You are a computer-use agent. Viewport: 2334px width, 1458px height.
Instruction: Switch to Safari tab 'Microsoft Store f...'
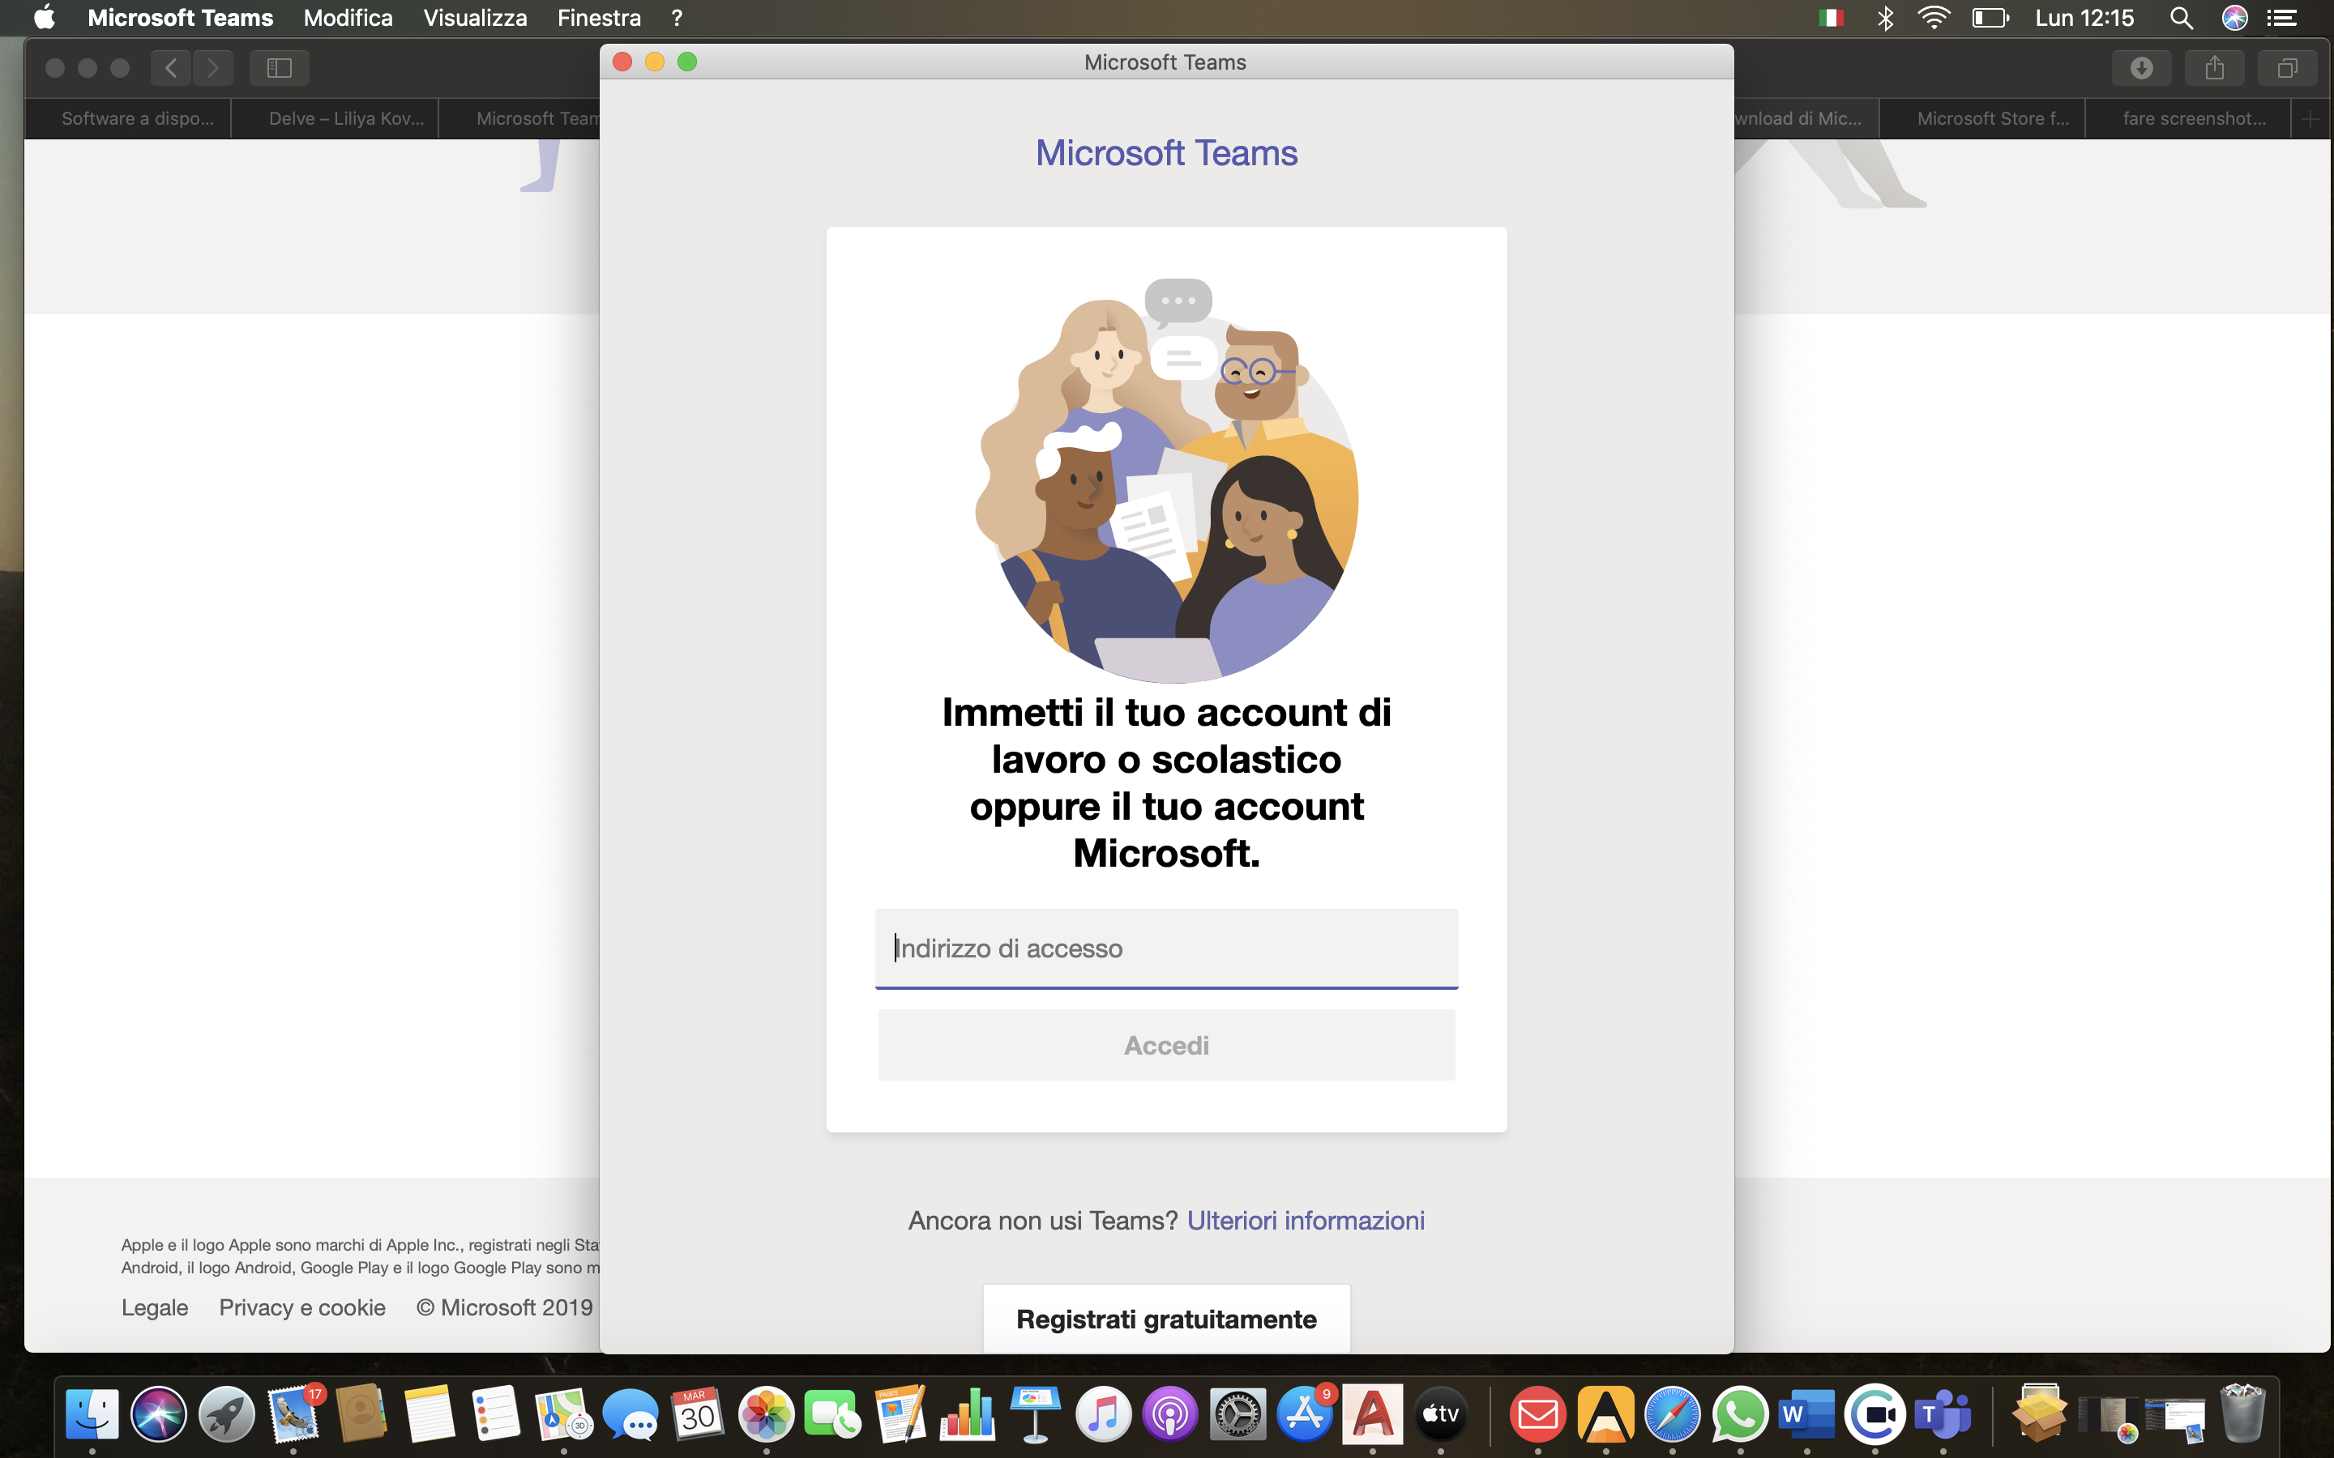pyautogui.click(x=1982, y=118)
